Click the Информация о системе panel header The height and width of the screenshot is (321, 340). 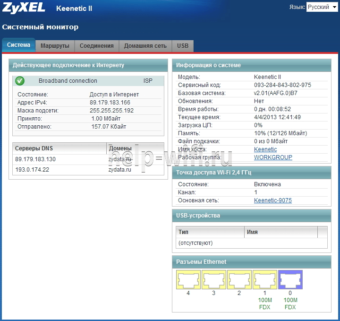tap(252, 65)
